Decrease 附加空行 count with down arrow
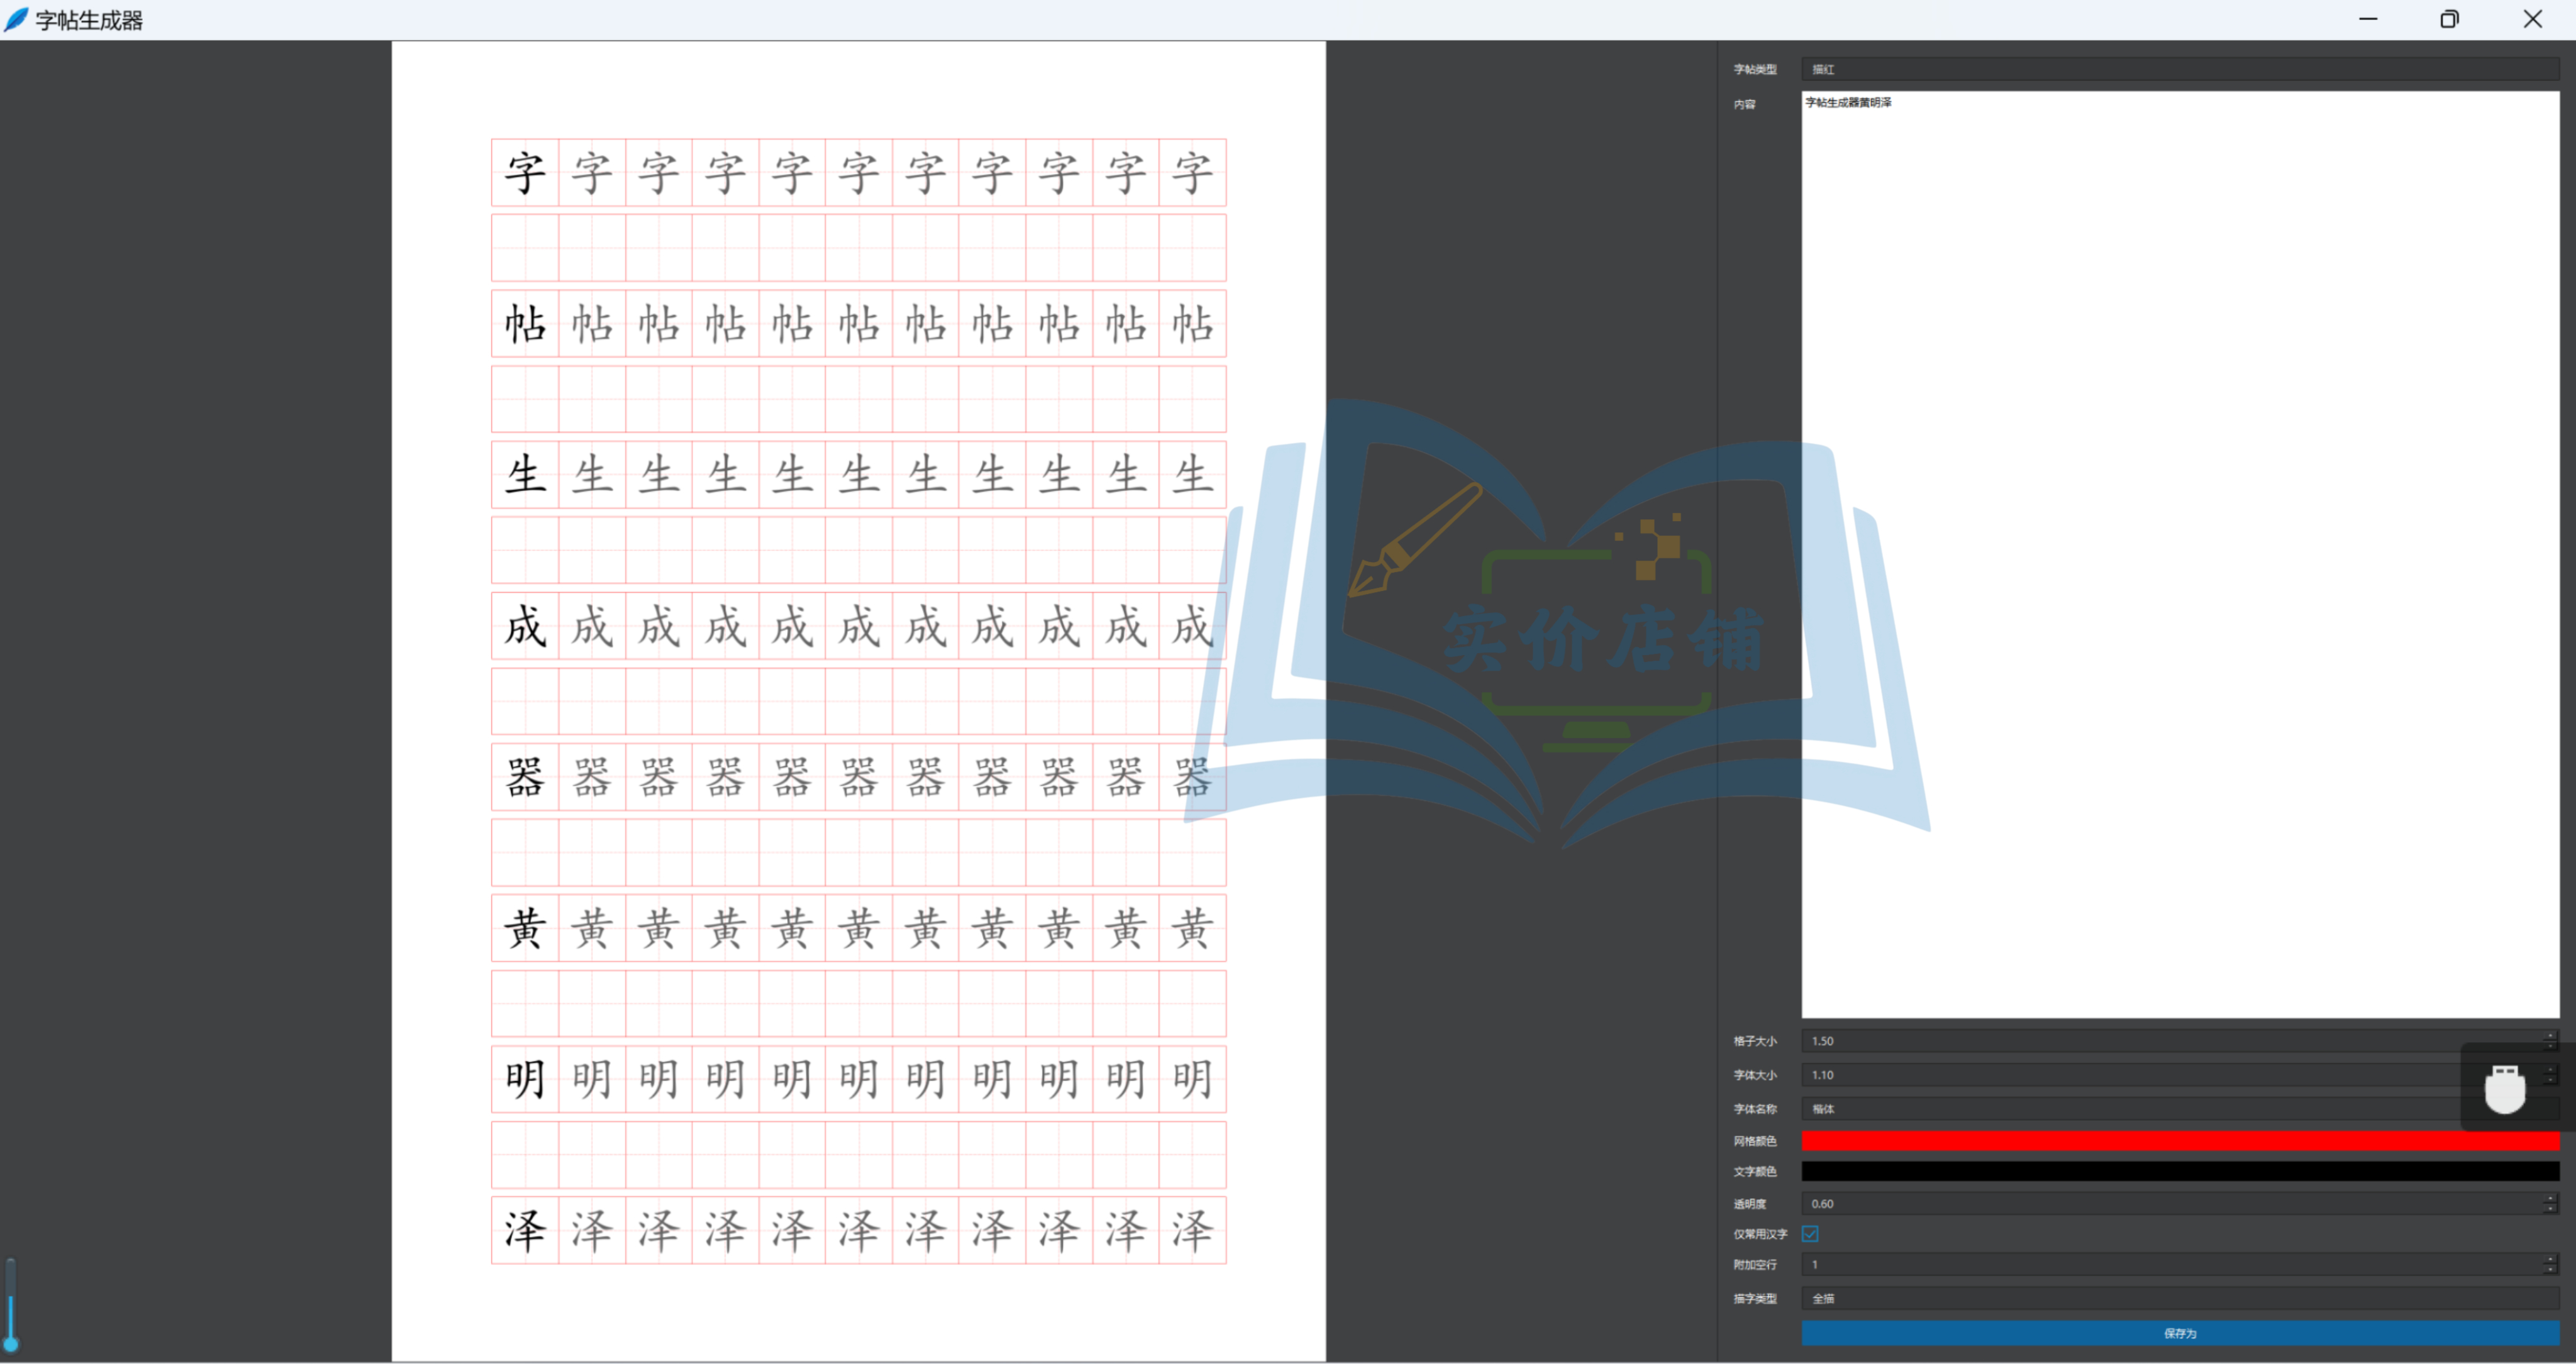 (x=2550, y=1270)
